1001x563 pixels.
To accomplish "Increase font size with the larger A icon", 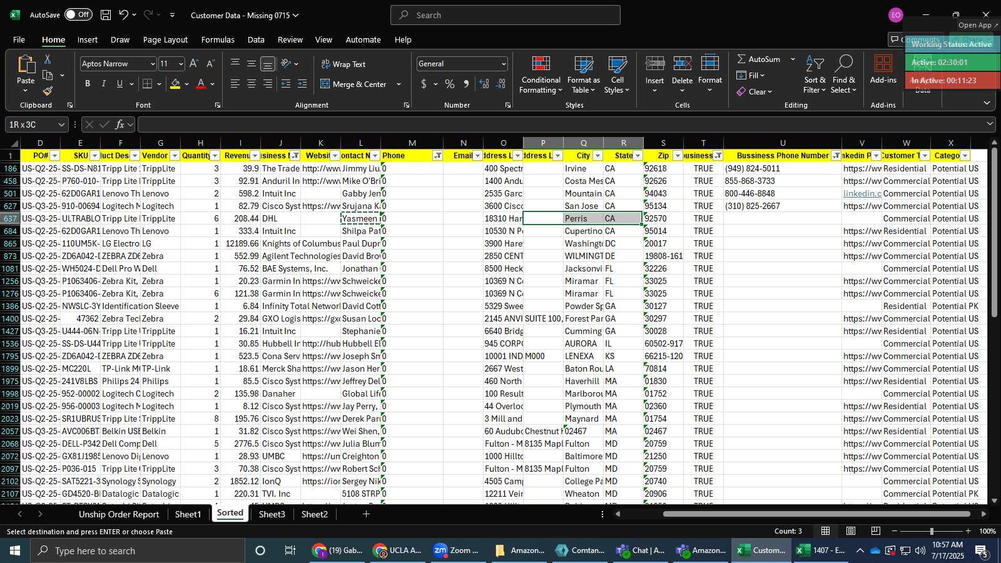I will 194,64.
